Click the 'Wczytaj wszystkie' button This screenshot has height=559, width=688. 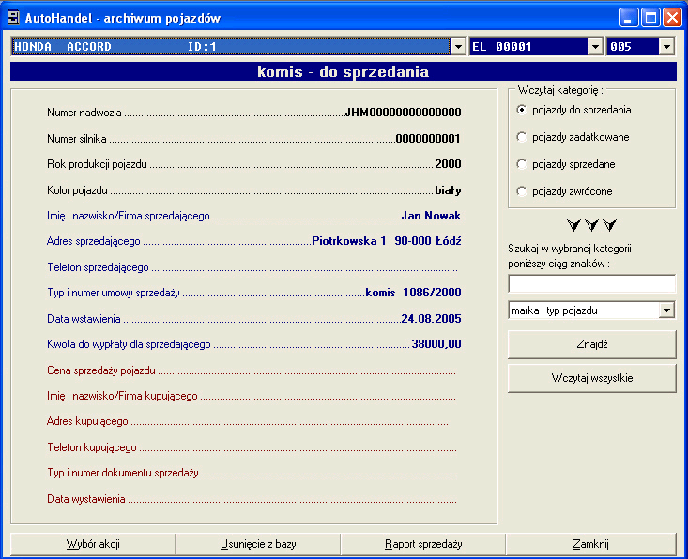[591, 378]
